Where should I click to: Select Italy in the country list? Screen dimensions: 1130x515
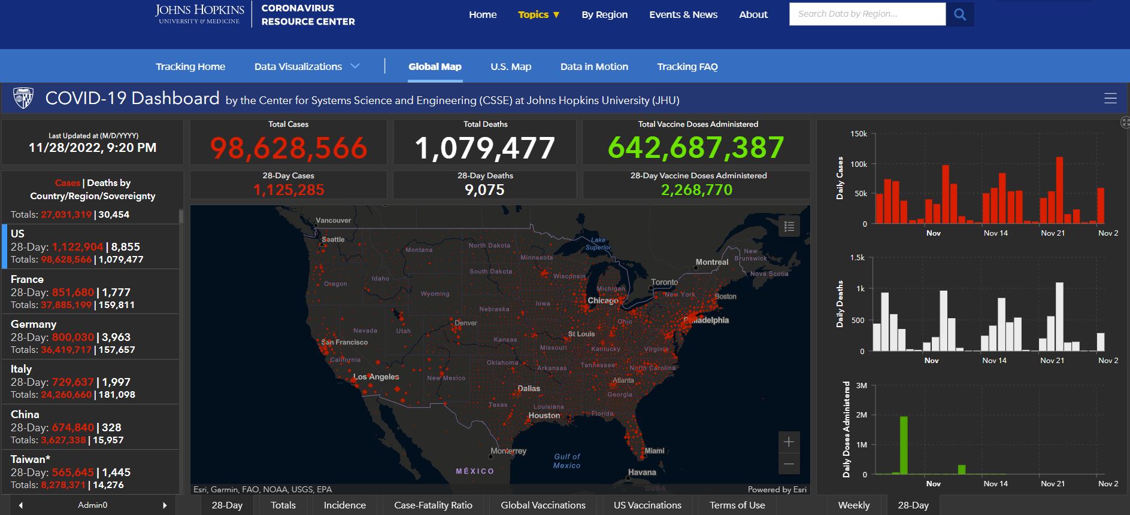(x=91, y=382)
